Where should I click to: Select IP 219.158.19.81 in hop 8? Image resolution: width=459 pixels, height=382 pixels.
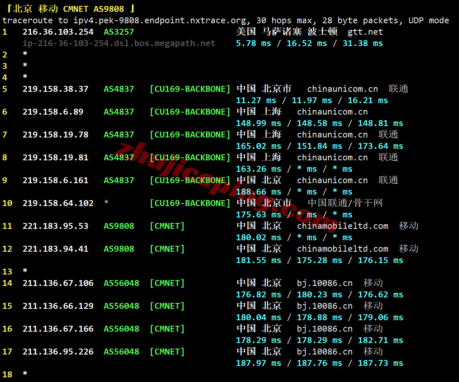[x=55, y=157]
